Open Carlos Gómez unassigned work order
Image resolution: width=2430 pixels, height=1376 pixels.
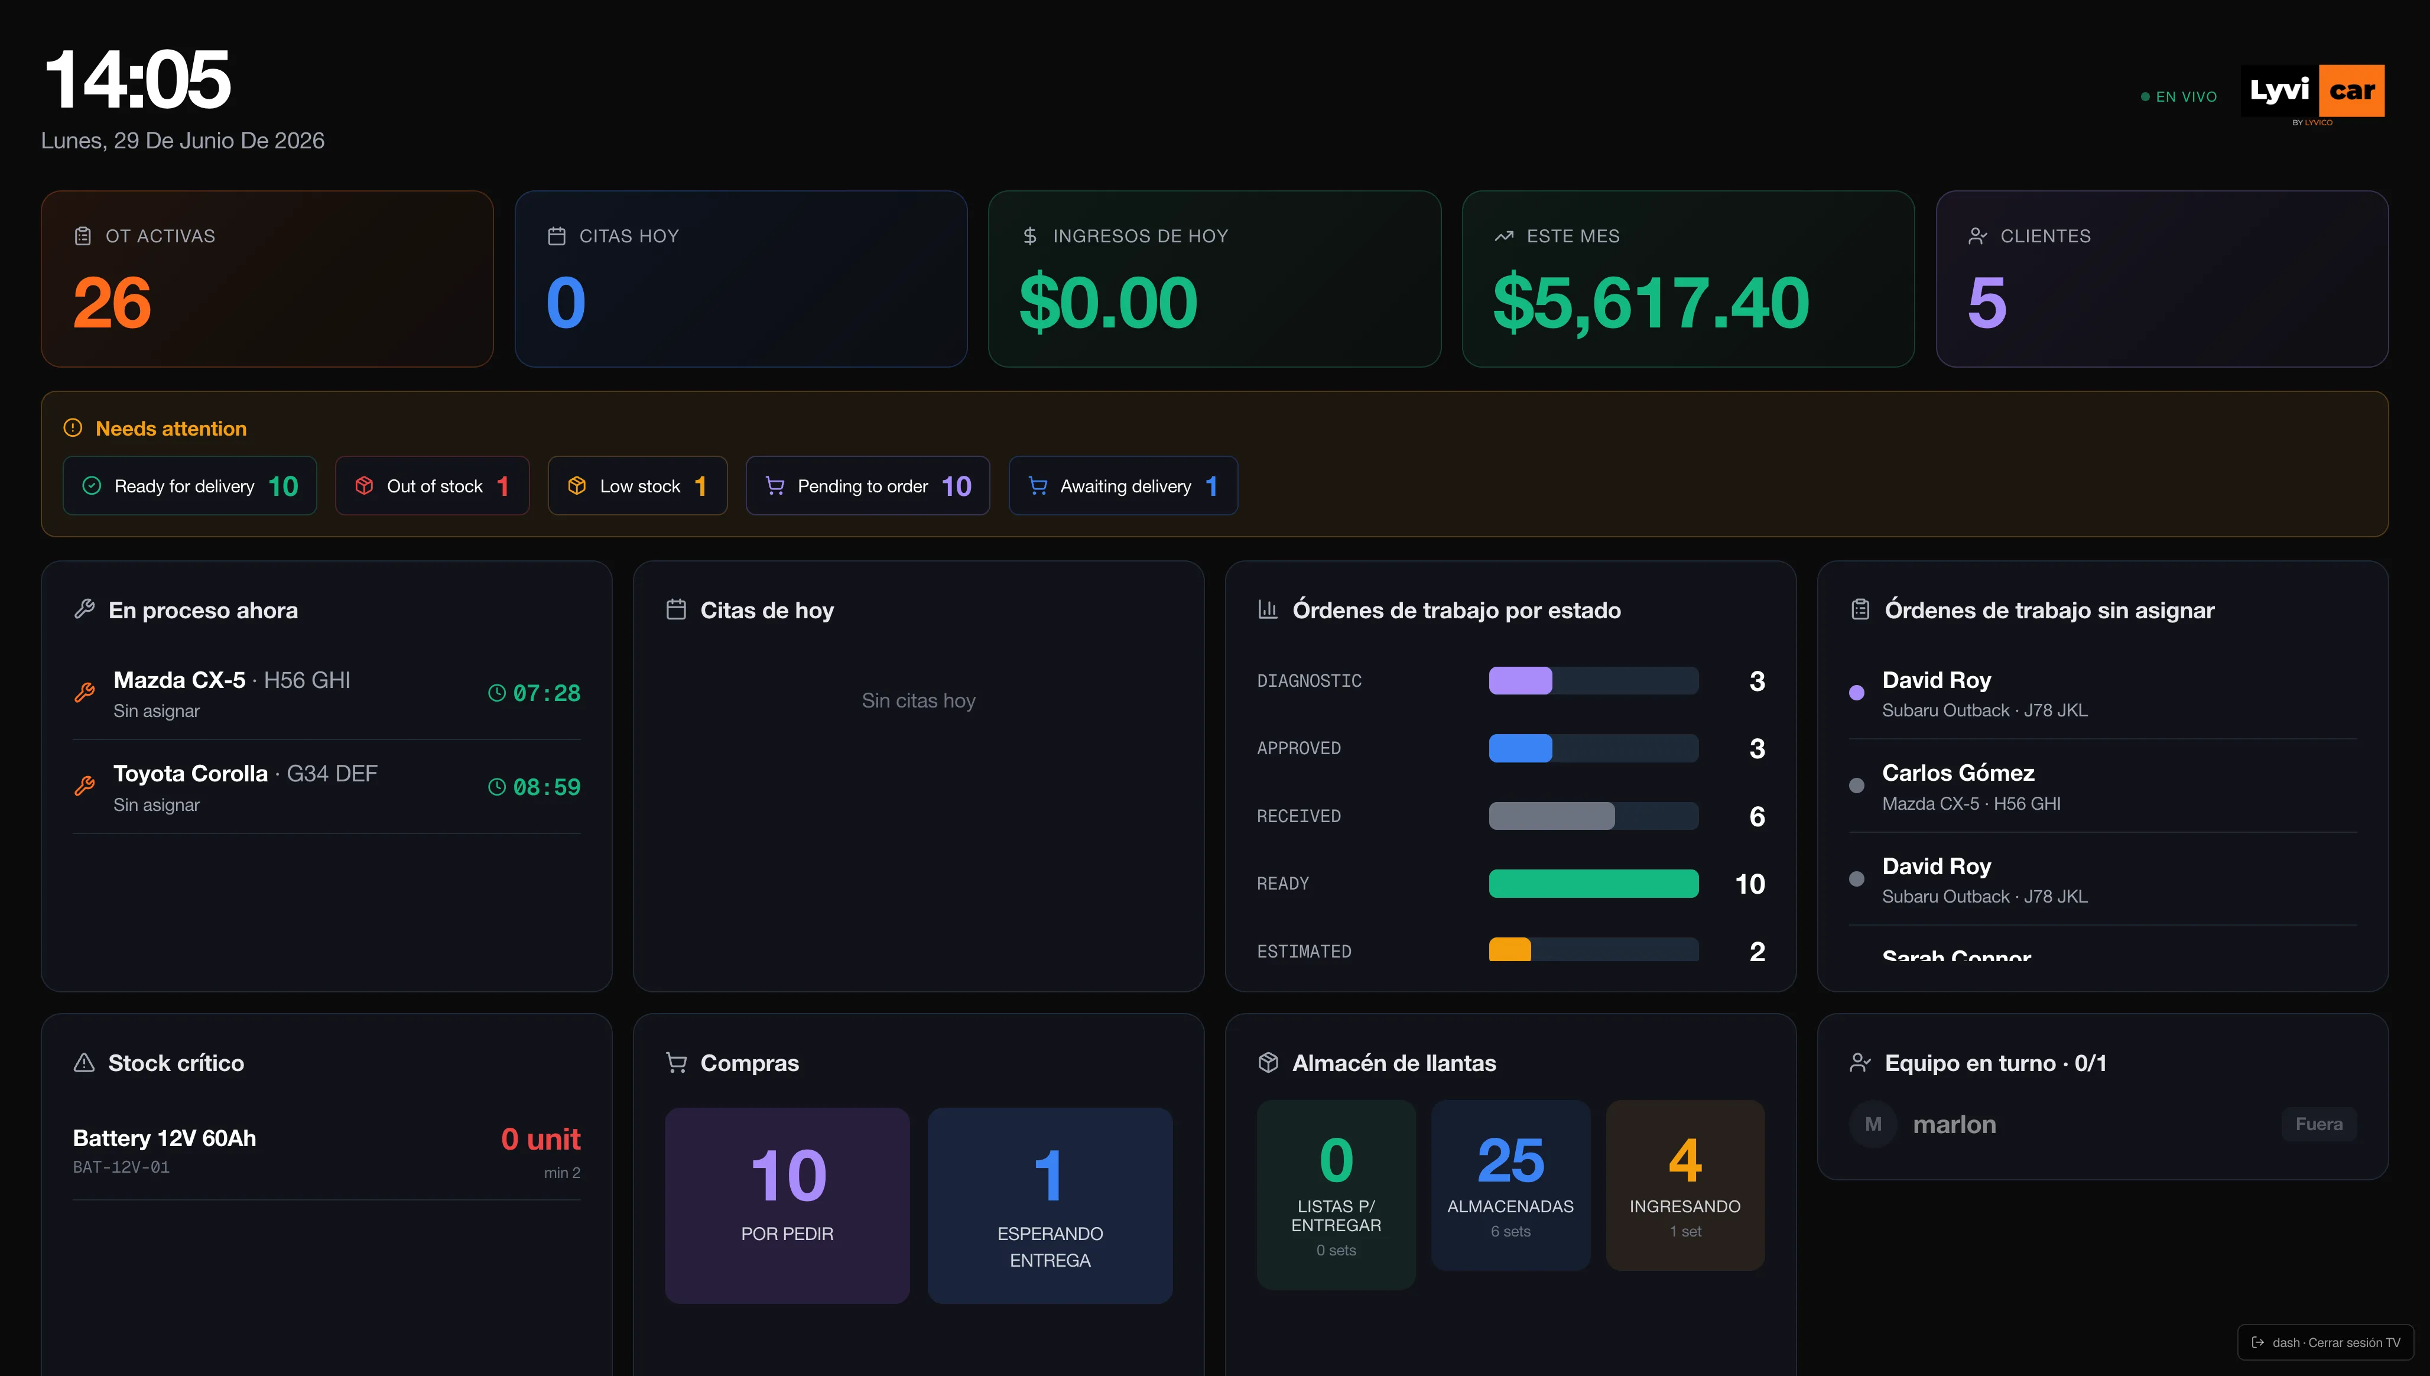tap(2102, 786)
